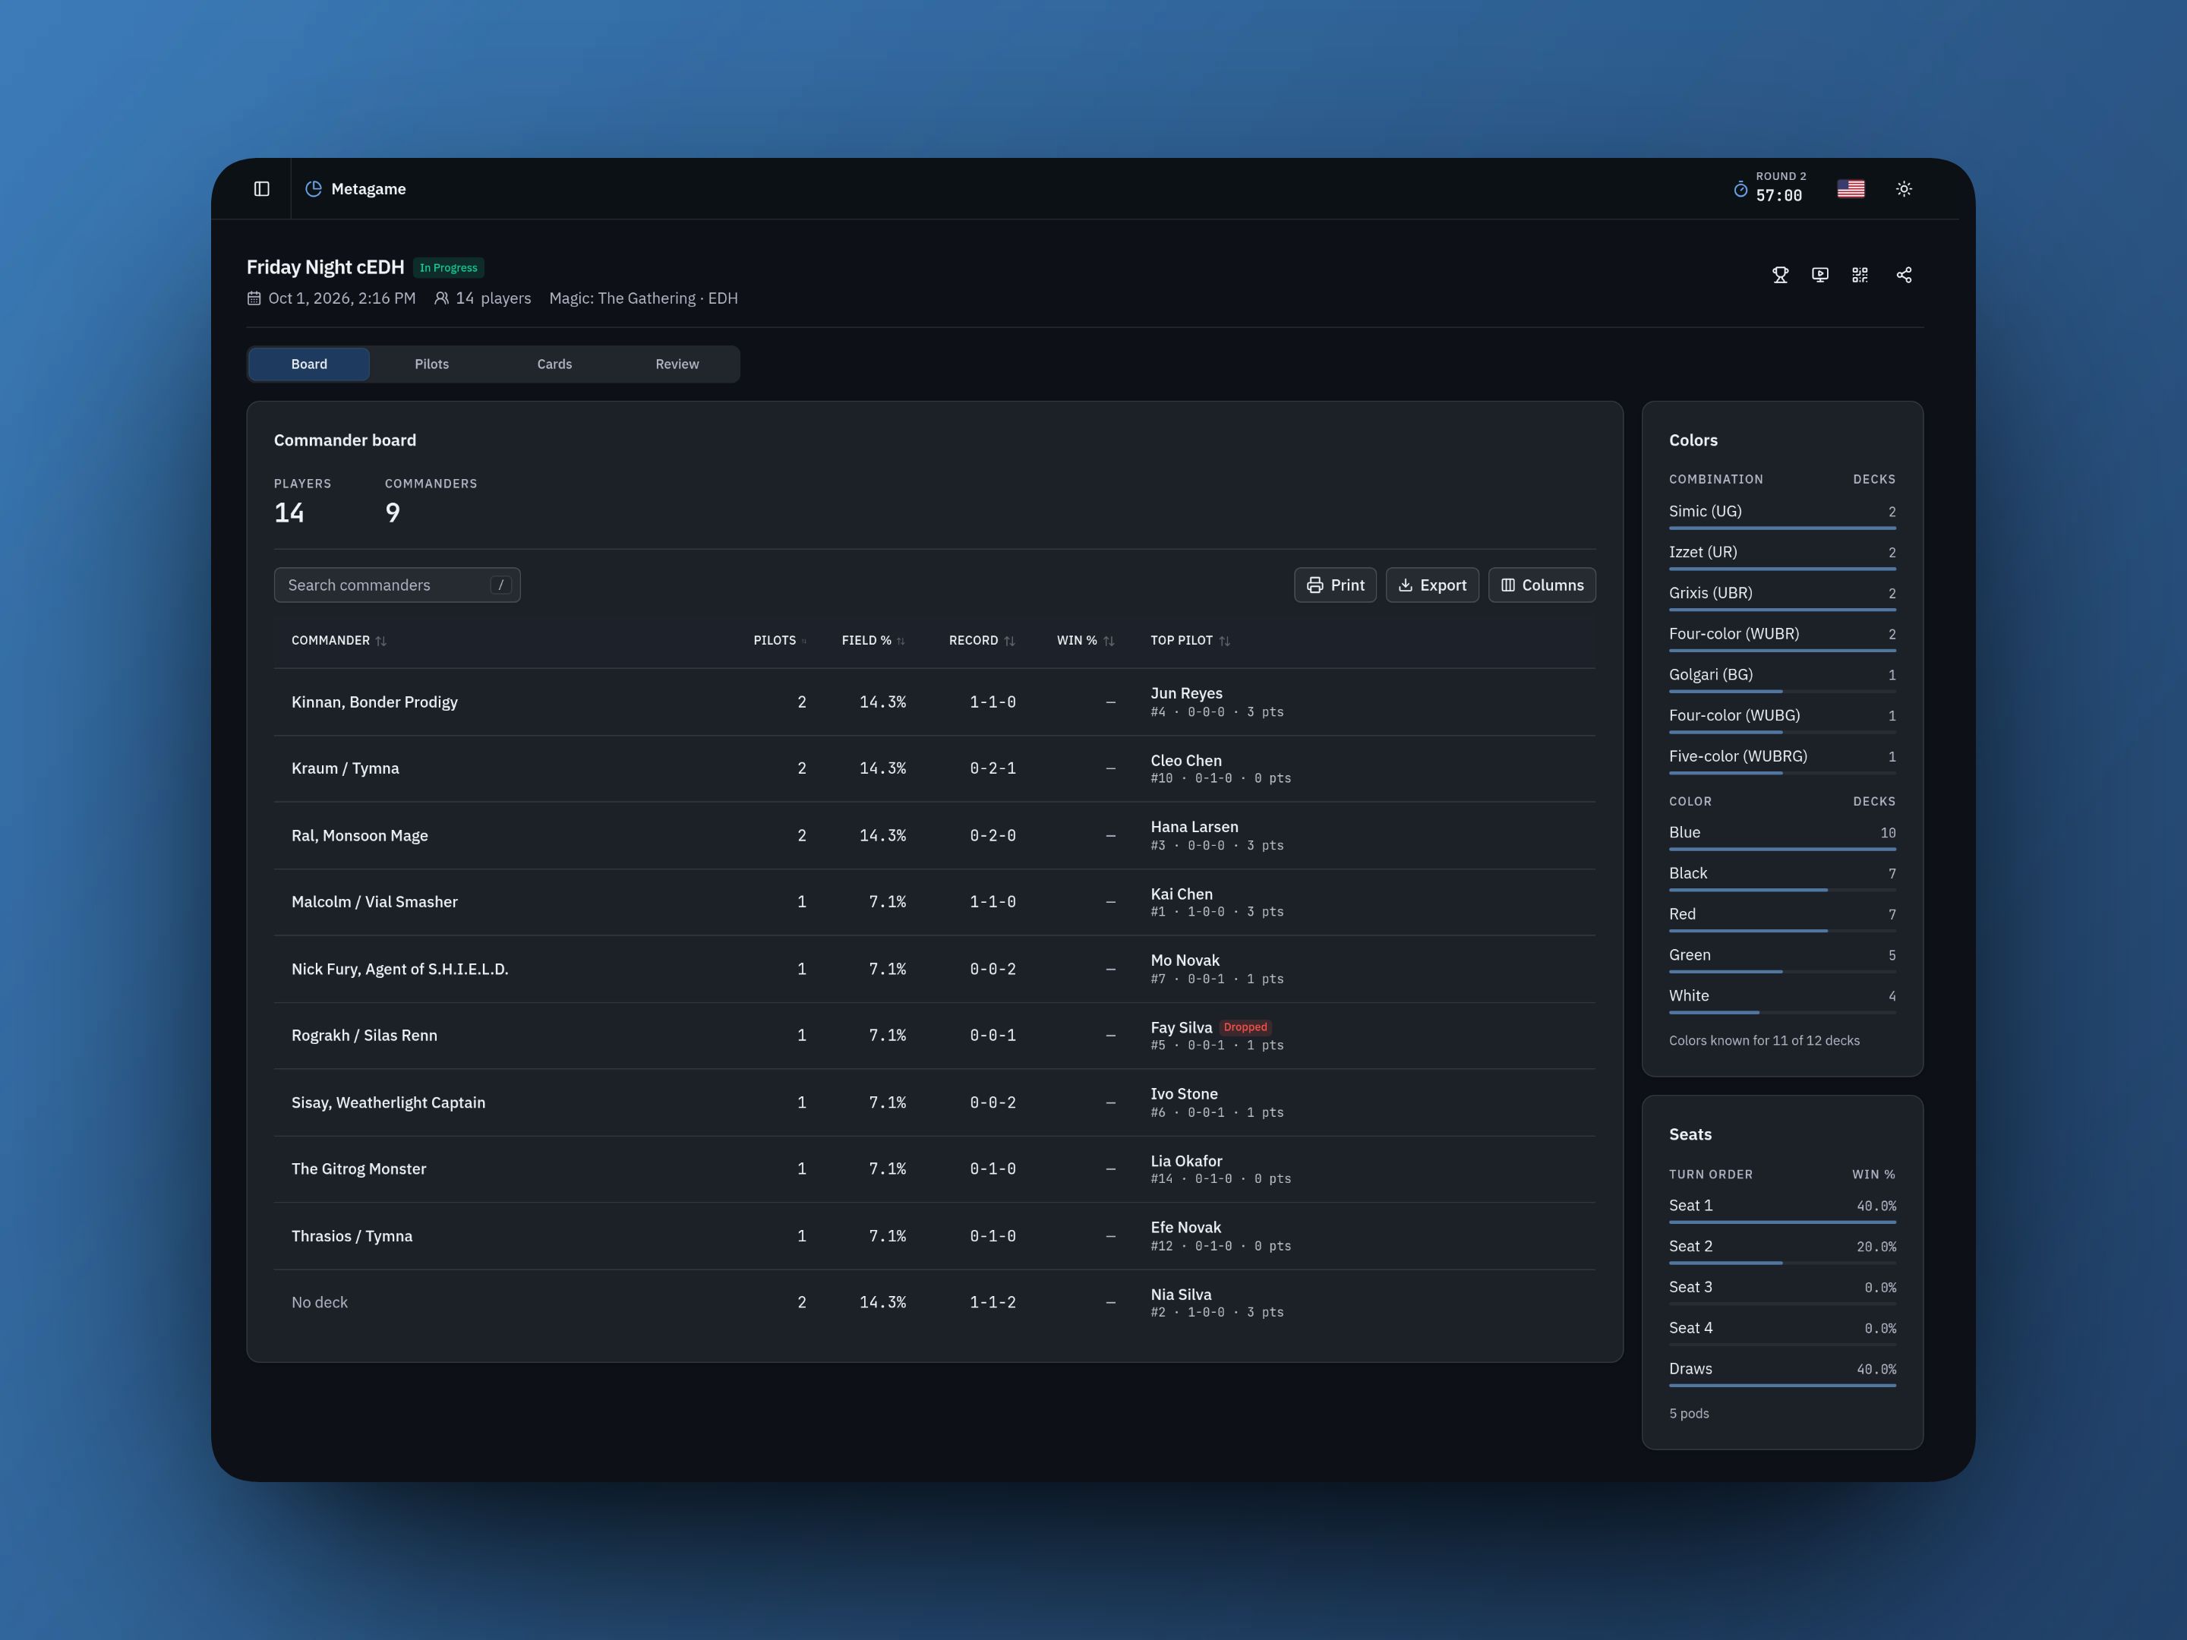The image size is (2187, 1640).
Task: Open the Pilots tab
Action: coord(432,364)
